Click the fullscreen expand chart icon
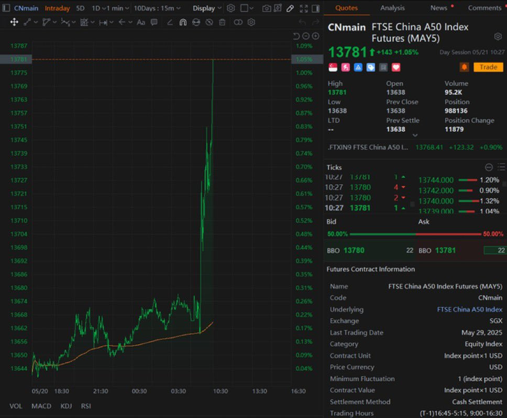This screenshot has height=418, width=507. (304, 8)
